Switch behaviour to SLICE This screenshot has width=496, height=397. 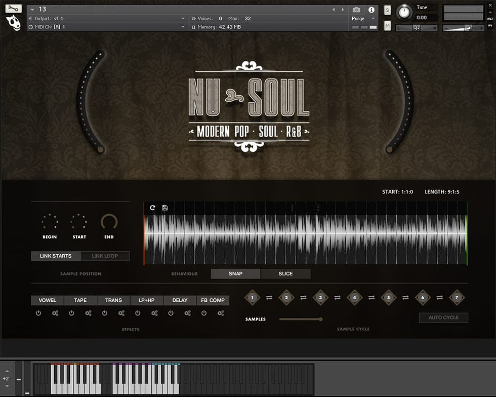coord(285,274)
